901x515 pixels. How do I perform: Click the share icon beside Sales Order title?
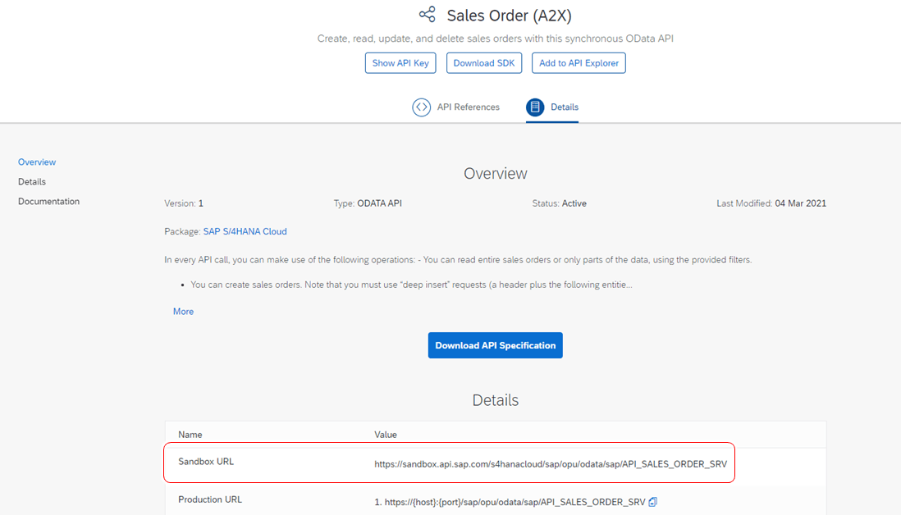(x=427, y=15)
